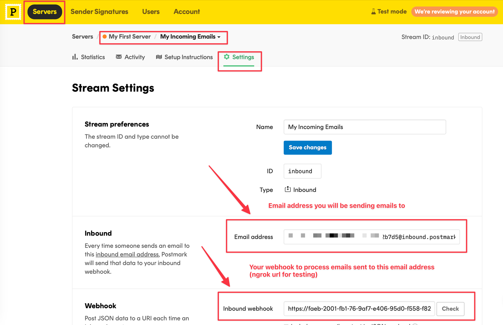
Task: Click the Test mode flask icon
Action: 373,12
